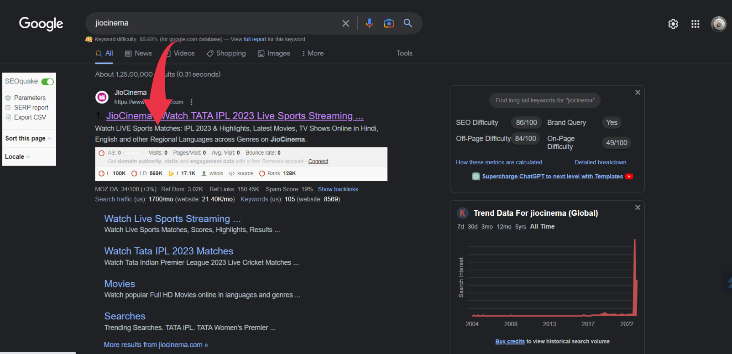This screenshot has height=354, width=732.
Task: Click the SERP report icon
Action: coord(8,108)
